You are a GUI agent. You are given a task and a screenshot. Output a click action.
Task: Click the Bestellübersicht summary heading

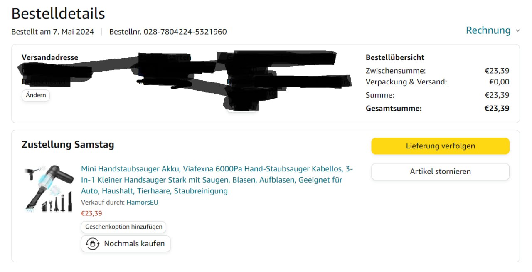pyautogui.click(x=395, y=57)
